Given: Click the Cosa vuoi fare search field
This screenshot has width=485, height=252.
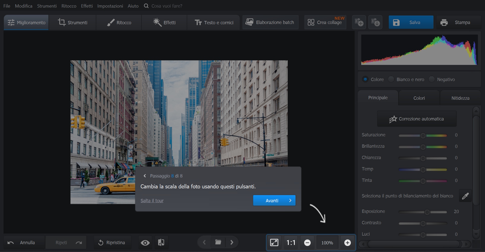Looking at the screenshot, I should coord(167,6).
